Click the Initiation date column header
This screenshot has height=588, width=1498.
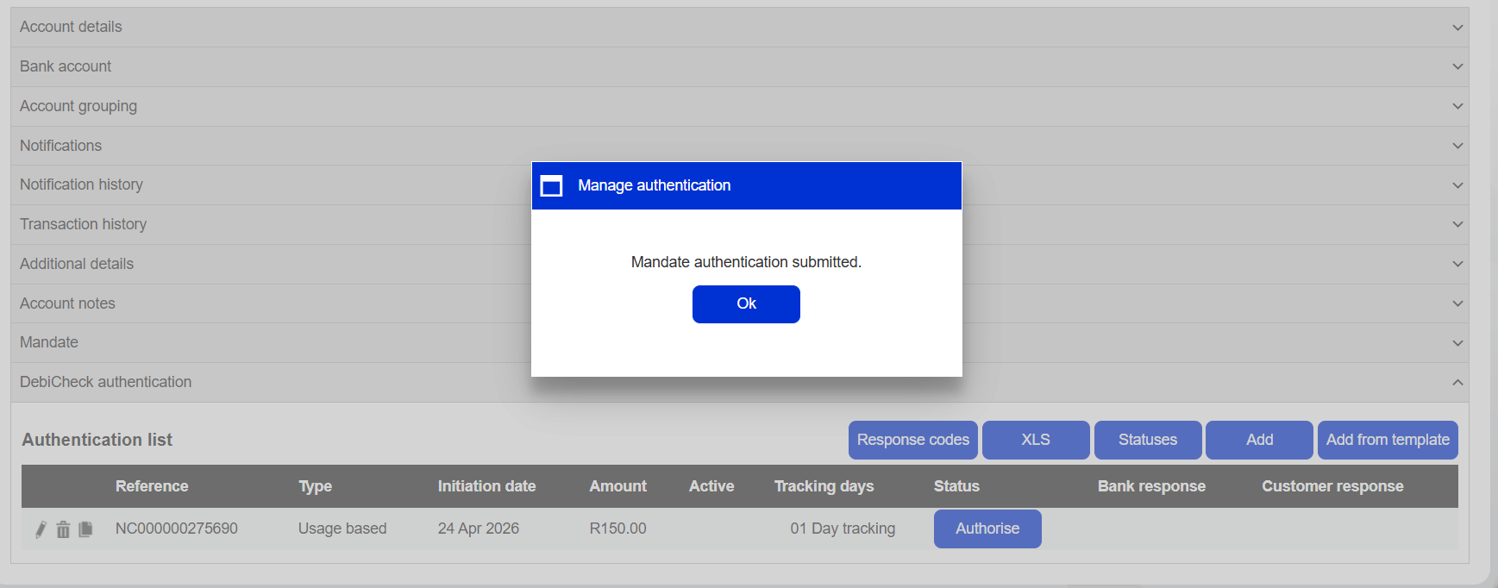click(x=486, y=486)
